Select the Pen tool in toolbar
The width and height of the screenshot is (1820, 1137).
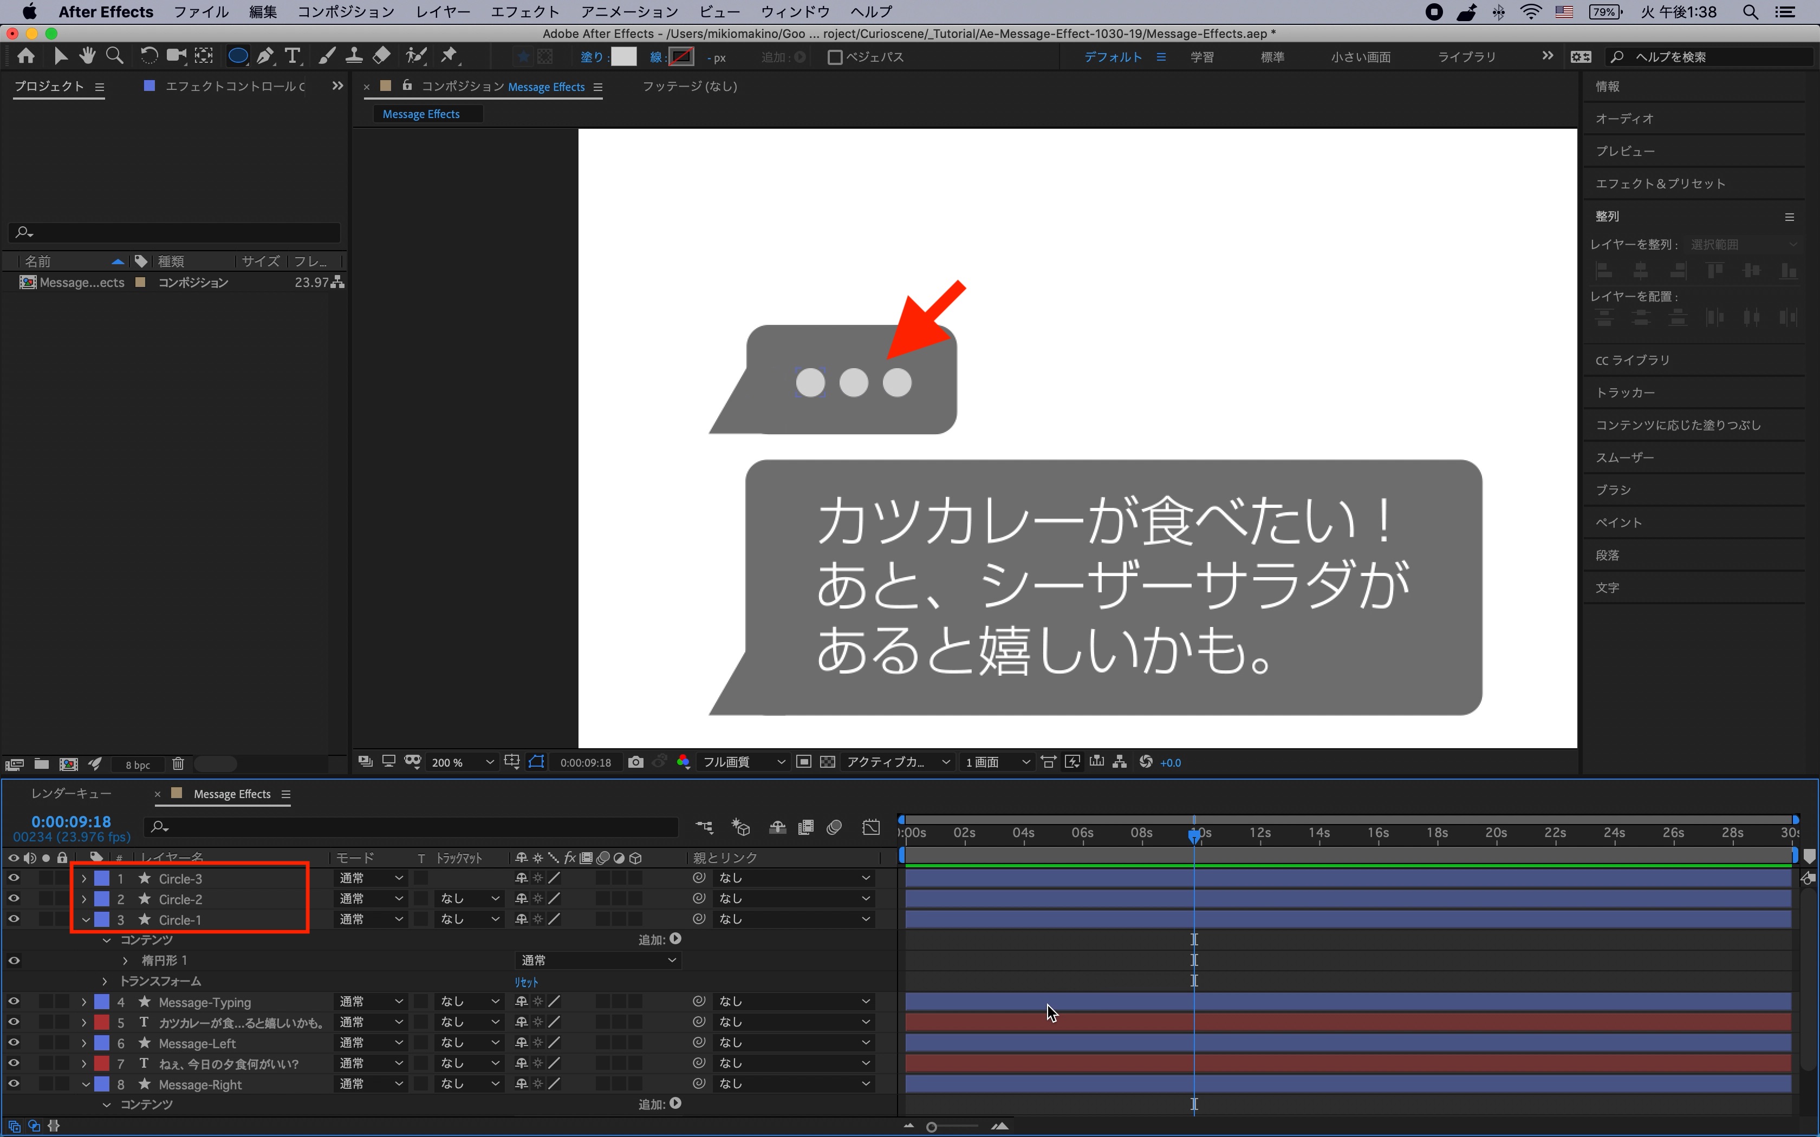(265, 56)
